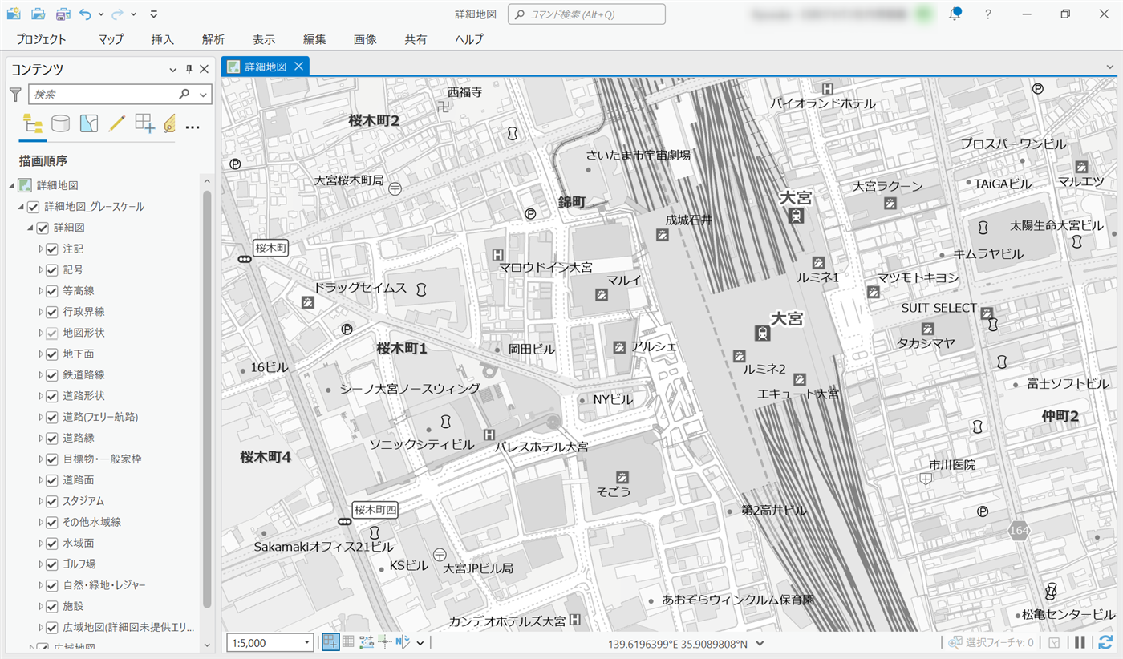The image size is (1123, 659).
Task: Click the List By Labeling tag icon
Action: pyautogui.click(x=169, y=123)
